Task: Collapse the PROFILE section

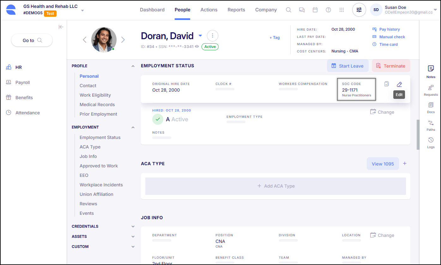Action: (133, 66)
